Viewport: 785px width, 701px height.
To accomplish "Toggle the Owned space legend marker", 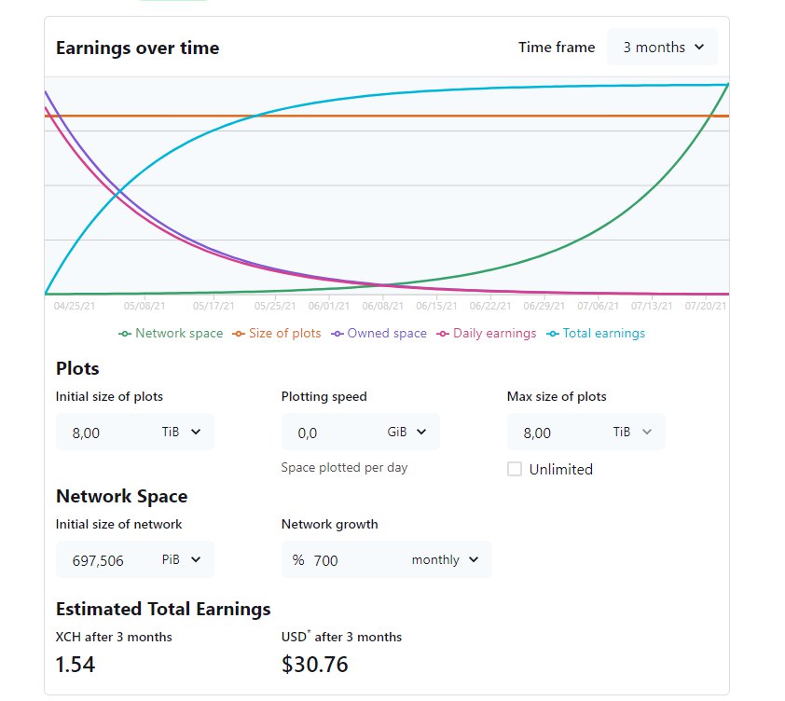I will [337, 334].
